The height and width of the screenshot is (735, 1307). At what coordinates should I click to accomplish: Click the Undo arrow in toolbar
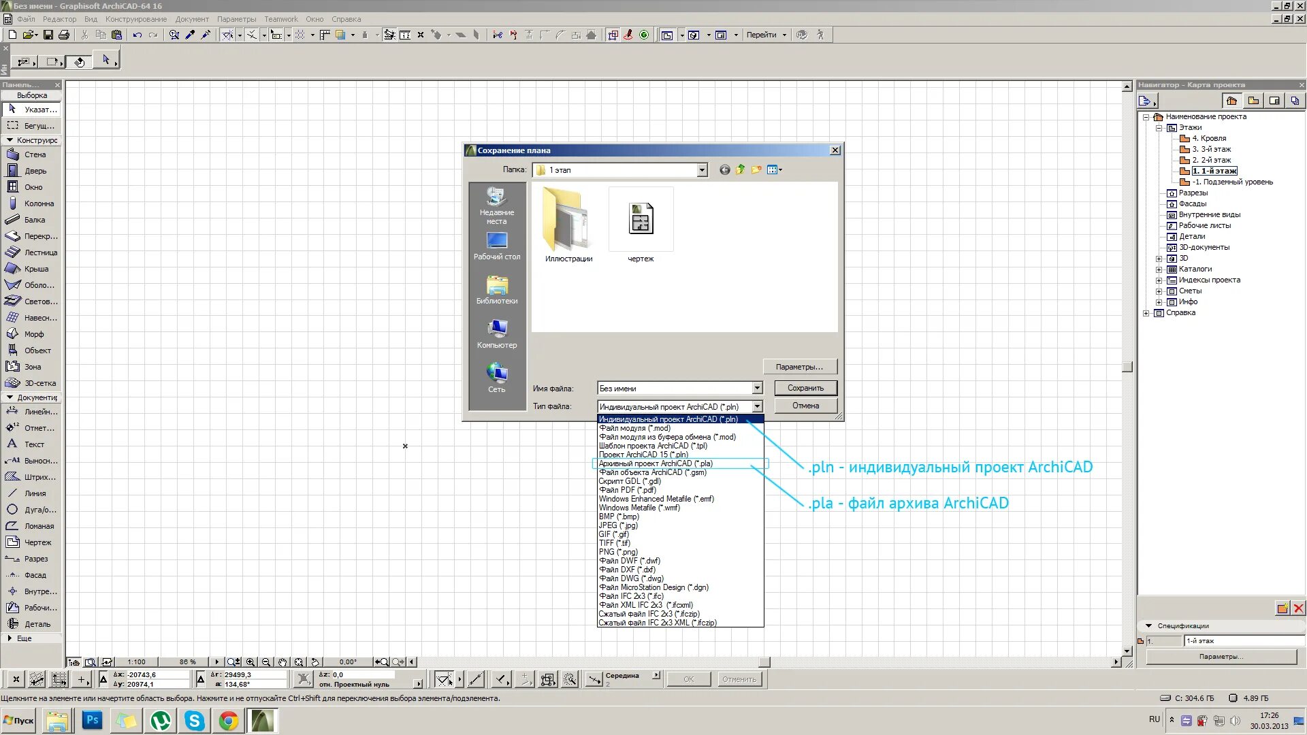137,35
